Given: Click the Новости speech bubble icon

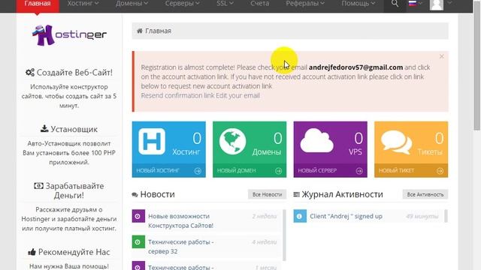Looking at the screenshot, I should (135, 195).
